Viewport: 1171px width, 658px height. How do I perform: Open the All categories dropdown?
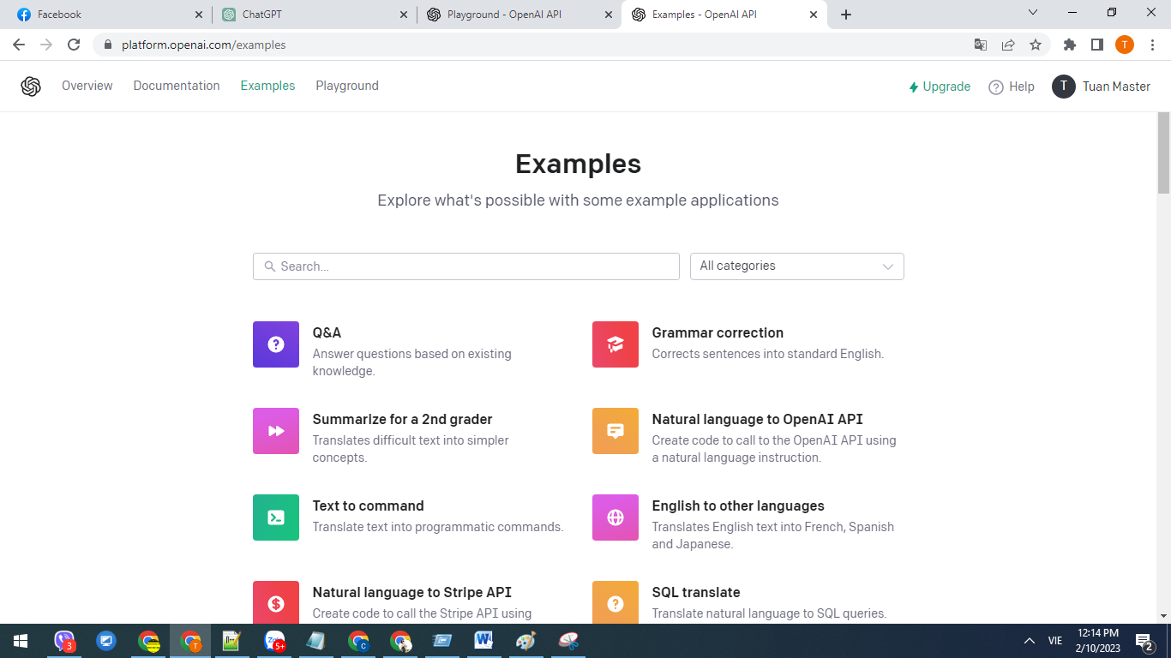pos(797,266)
